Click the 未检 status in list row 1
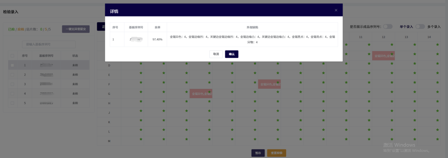This screenshot has height=158, width=448. [75, 65]
